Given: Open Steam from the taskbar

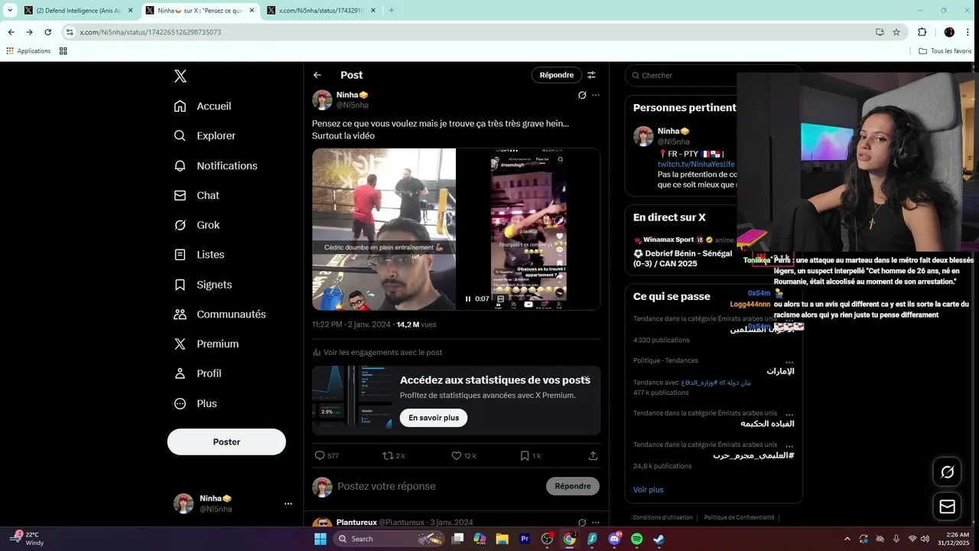Looking at the screenshot, I should point(659,539).
